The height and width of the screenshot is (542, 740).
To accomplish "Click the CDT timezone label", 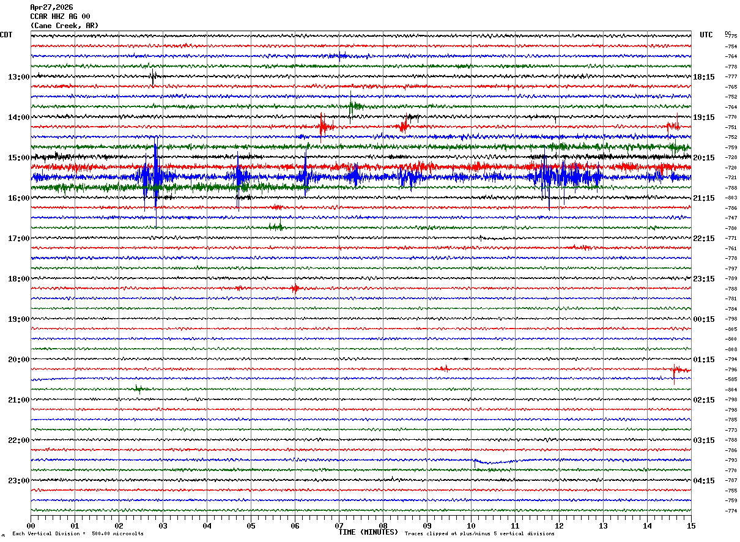I will tap(6, 35).
